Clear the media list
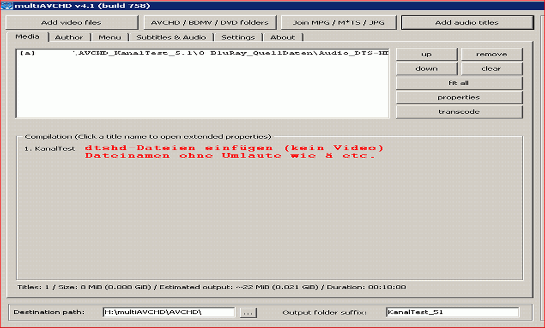 coord(491,68)
